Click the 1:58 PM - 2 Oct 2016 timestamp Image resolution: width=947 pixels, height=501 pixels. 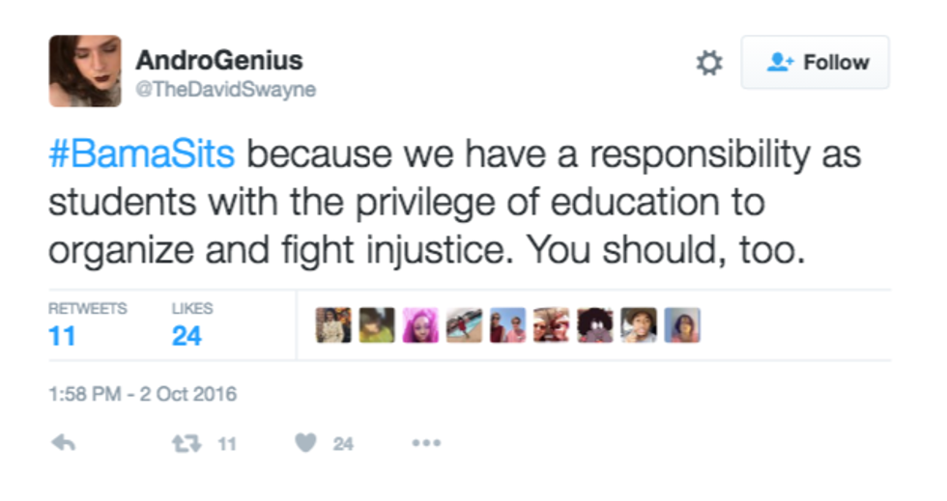(142, 394)
